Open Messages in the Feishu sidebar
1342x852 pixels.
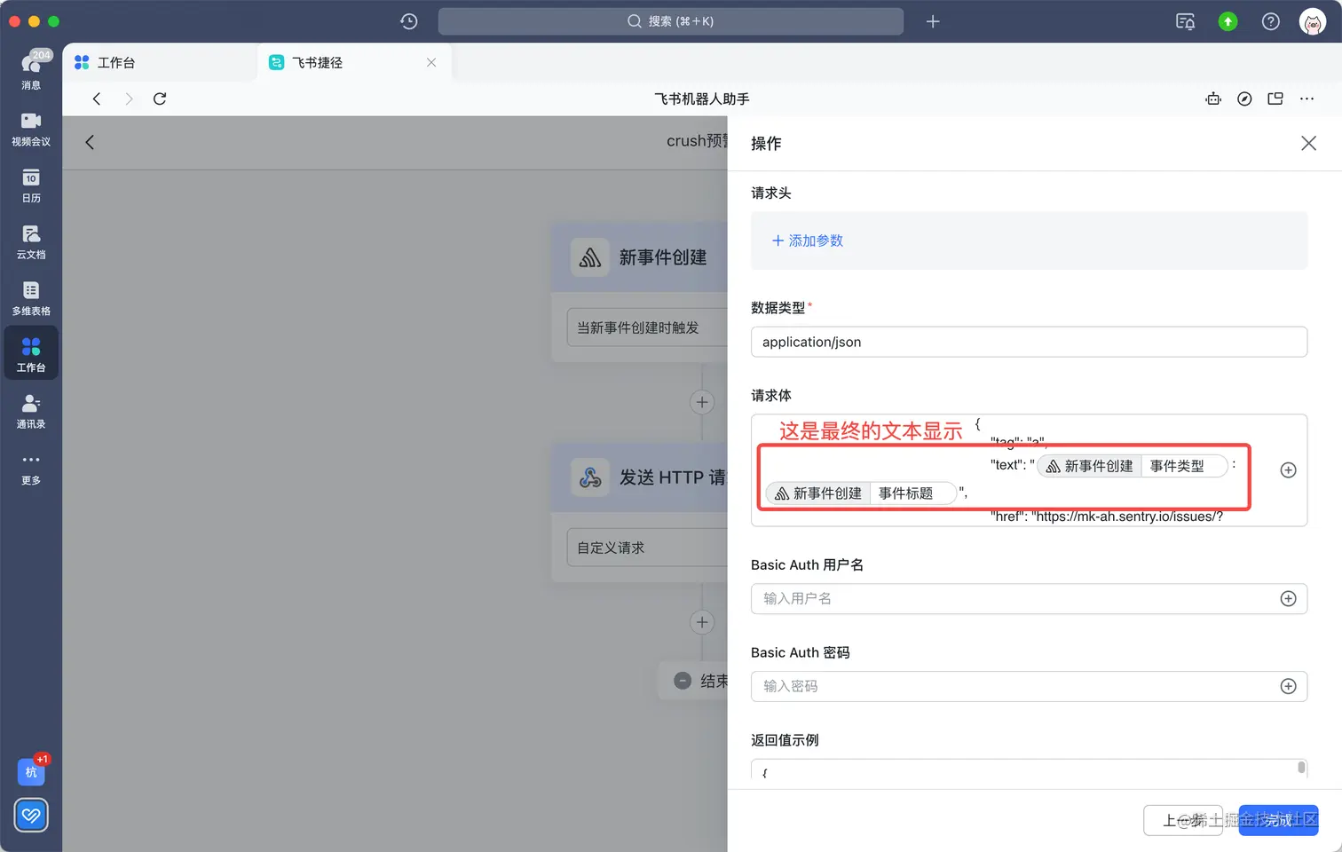pyautogui.click(x=31, y=70)
